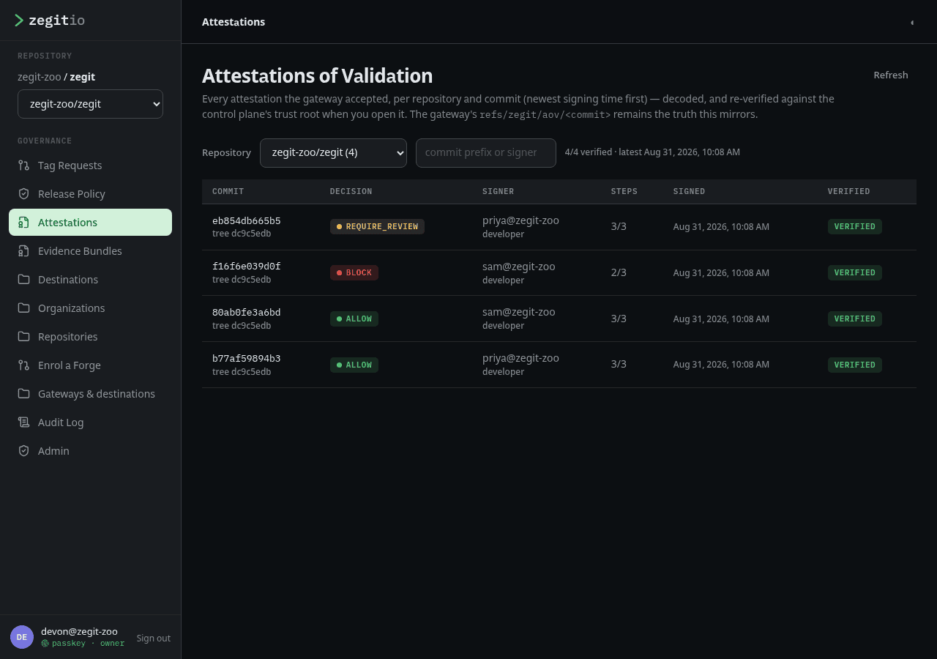Click the Release Policy shield icon

coord(24,194)
